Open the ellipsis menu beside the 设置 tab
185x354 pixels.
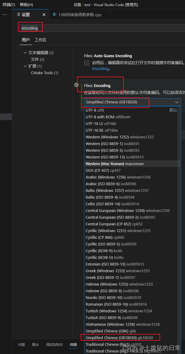point(5,15)
